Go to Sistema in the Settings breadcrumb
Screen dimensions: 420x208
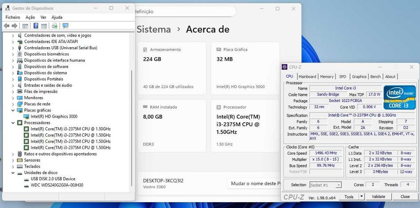tap(154, 29)
